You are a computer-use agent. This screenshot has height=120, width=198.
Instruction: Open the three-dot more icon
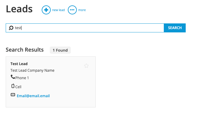72,10
